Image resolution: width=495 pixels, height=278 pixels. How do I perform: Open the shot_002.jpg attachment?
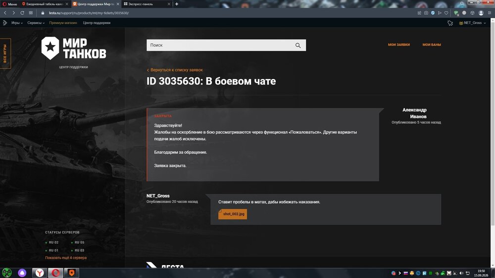[233, 214]
